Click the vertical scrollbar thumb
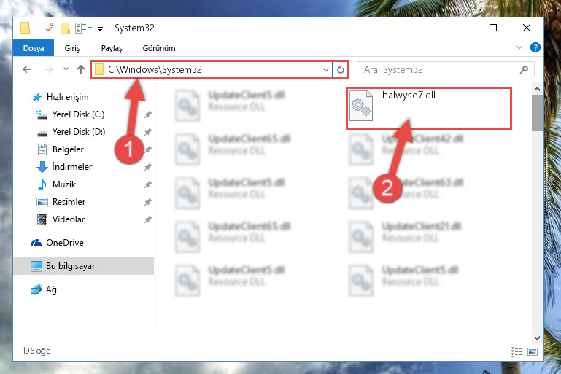Image resolution: width=561 pixels, height=374 pixels. [x=537, y=113]
